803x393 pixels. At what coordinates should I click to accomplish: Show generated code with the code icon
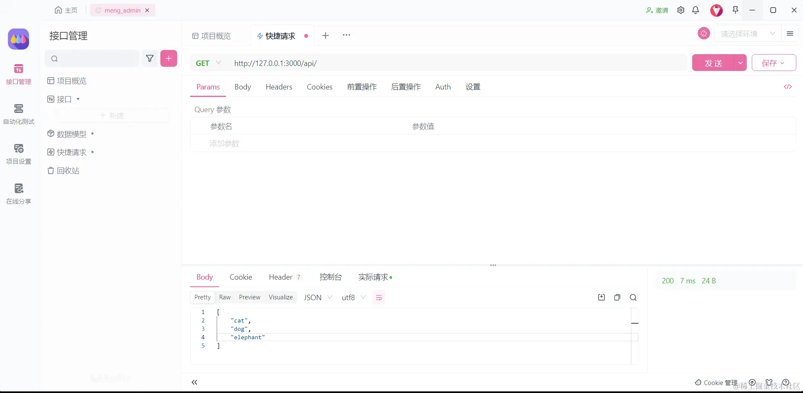click(x=788, y=86)
